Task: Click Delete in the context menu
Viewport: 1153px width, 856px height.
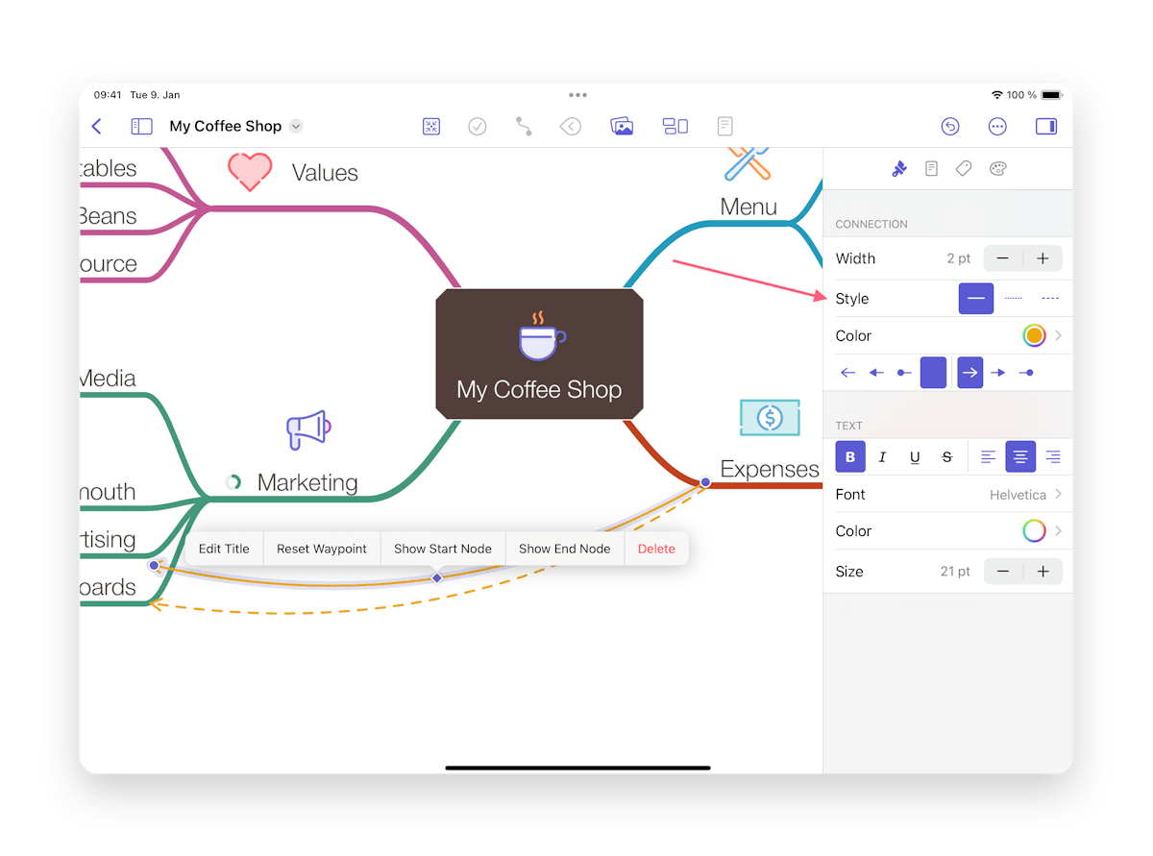Action: coord(656,548)
